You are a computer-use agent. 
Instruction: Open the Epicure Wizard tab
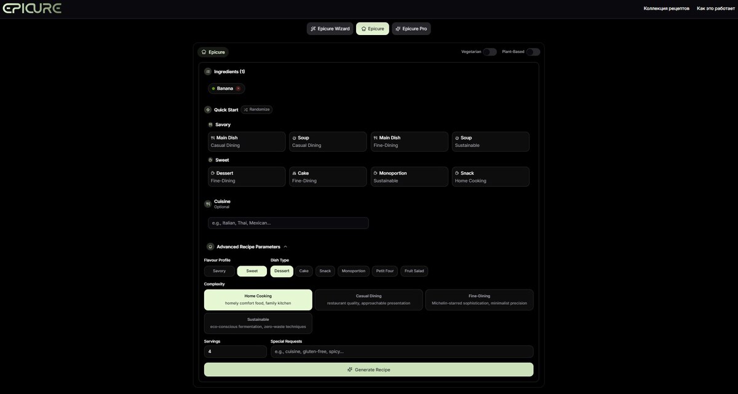330,29
